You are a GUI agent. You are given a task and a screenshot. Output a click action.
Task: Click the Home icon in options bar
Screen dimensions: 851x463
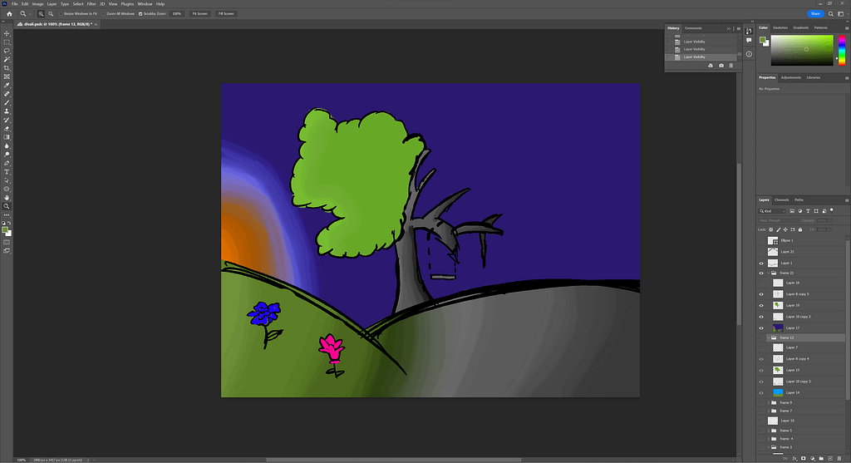point(8,14)
